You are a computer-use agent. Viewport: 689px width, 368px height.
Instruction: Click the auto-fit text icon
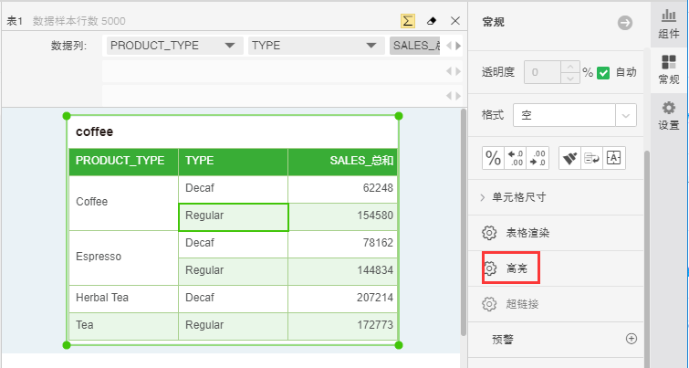(x=613, y=157)
